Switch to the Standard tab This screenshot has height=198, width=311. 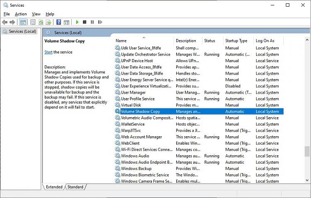coord(75,187)
